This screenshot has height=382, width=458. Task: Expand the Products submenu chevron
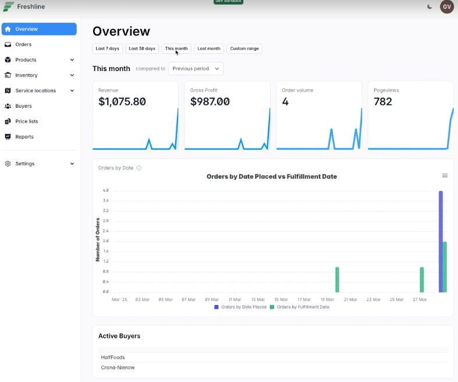pos(72,60)
